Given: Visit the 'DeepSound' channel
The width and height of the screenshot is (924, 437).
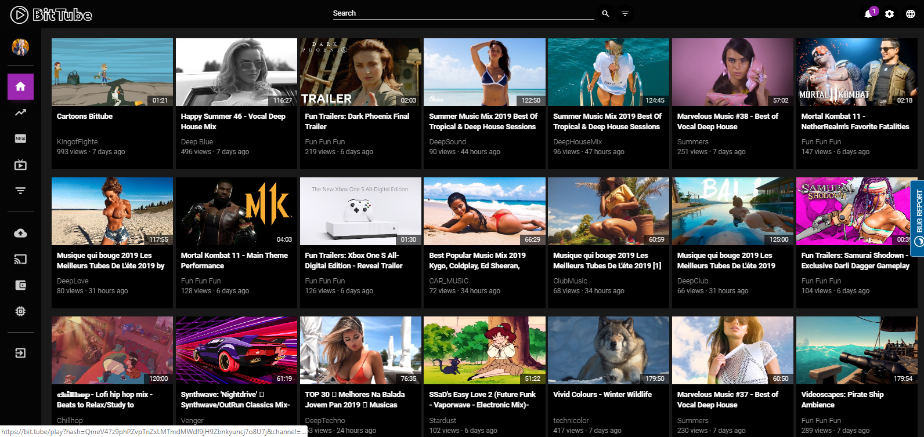Looking at the screenshot, I should coord(447,141).
